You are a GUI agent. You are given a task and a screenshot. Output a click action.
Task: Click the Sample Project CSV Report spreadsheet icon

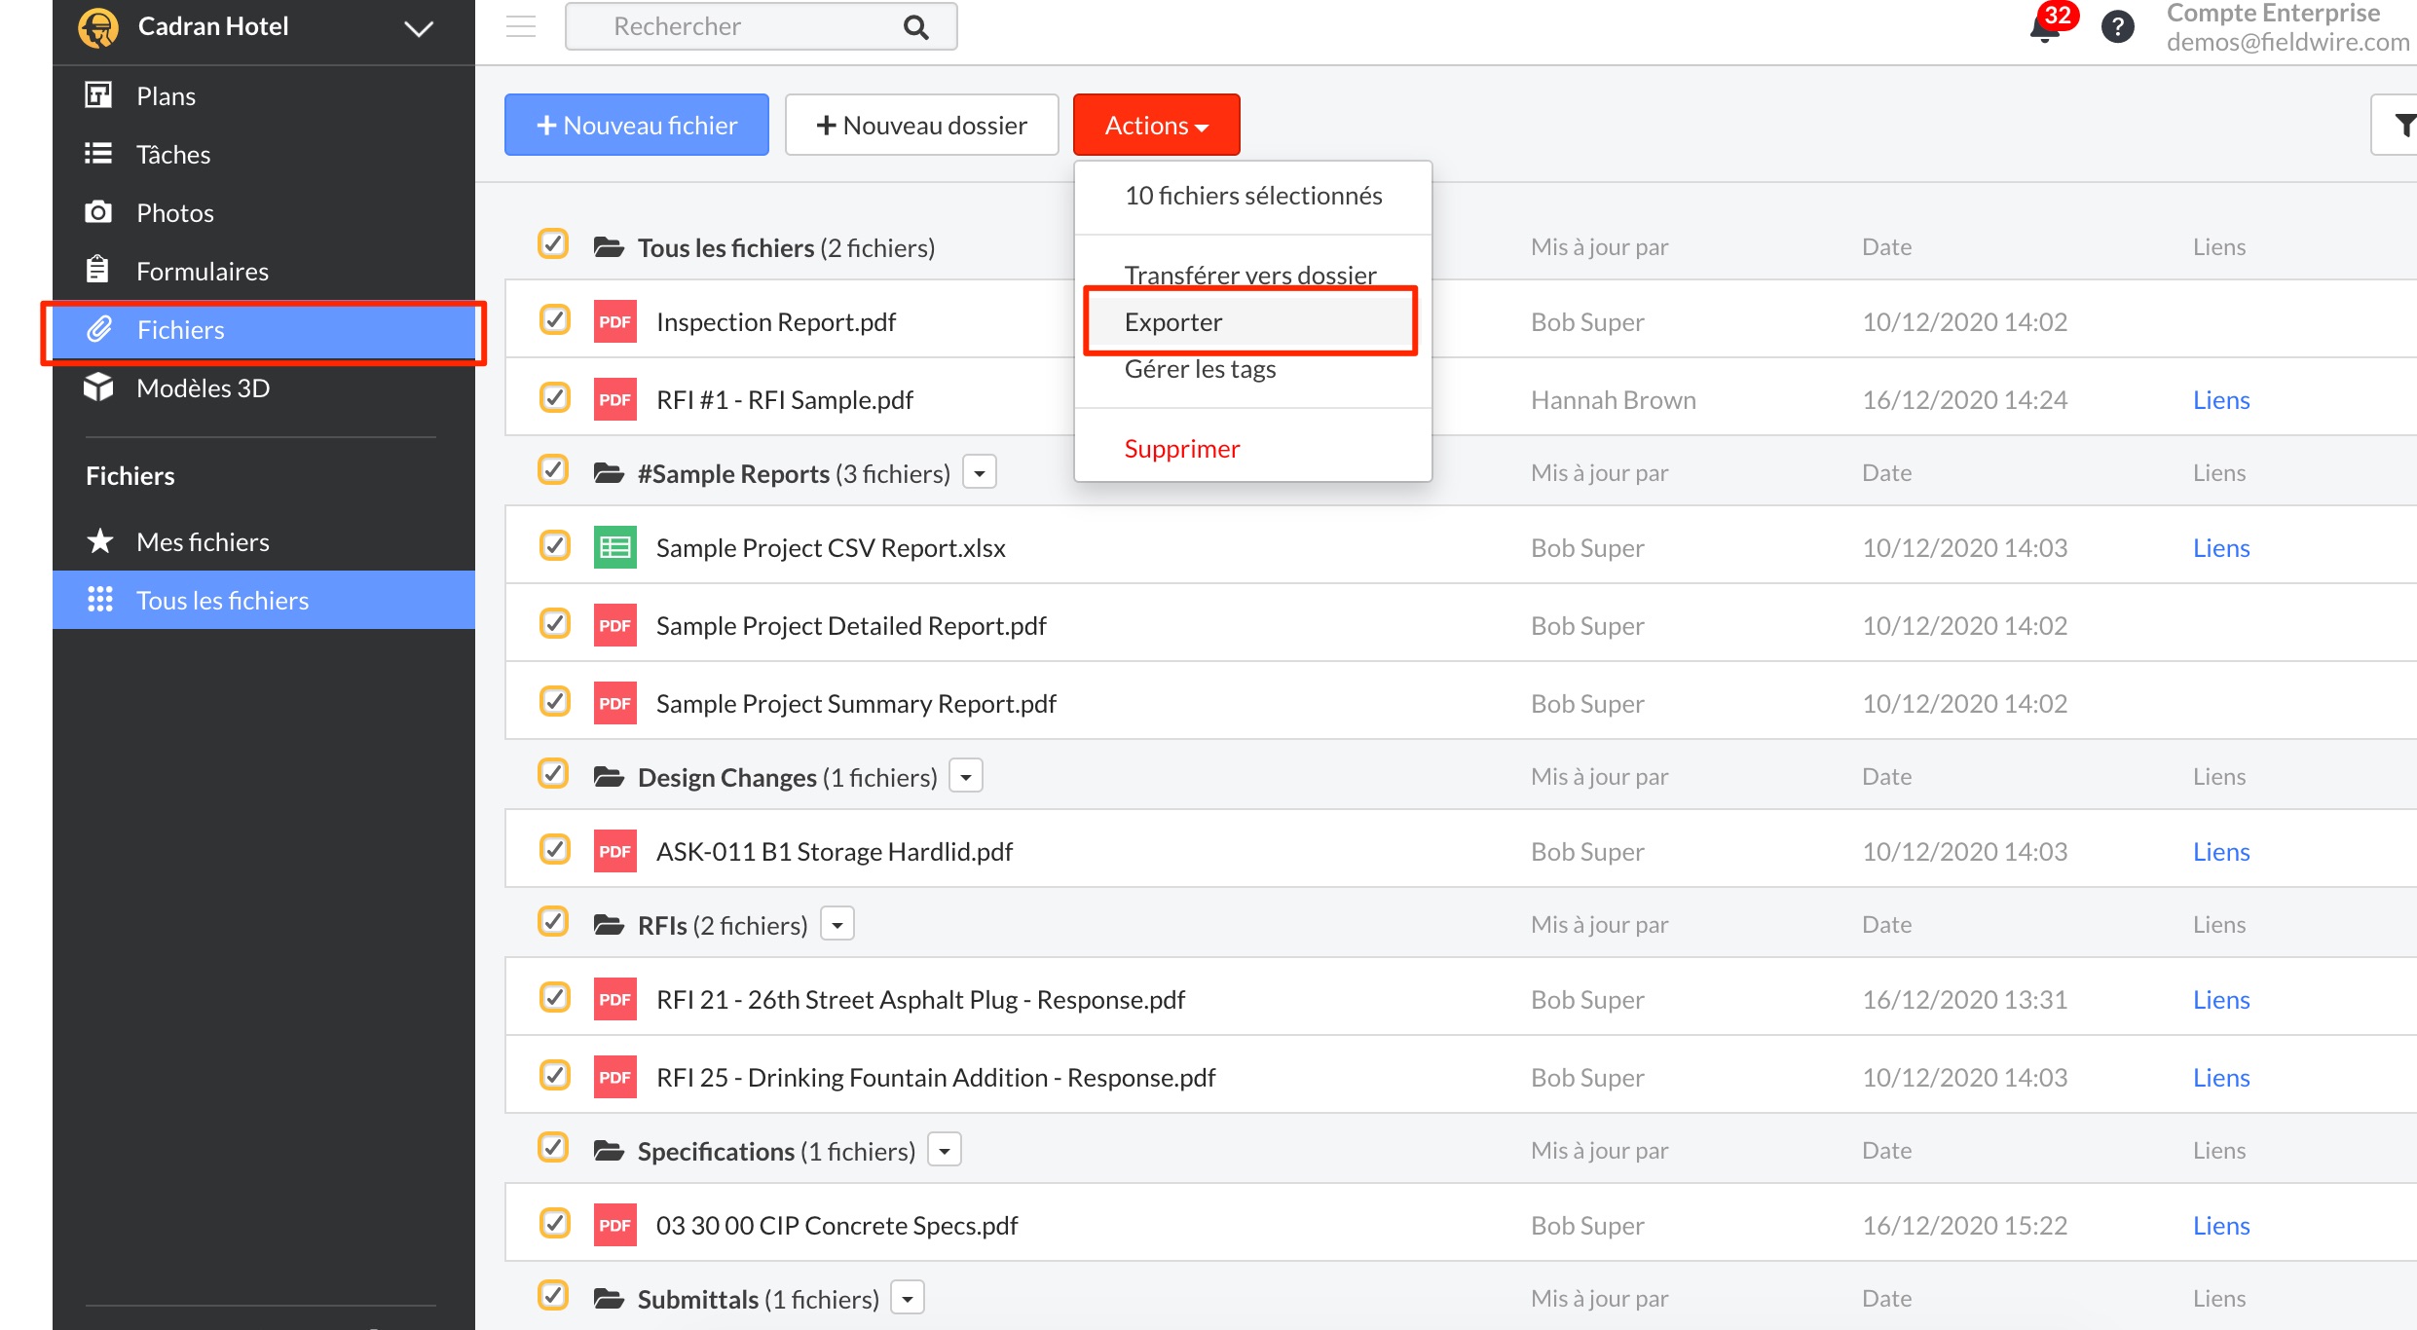[614, 547]
